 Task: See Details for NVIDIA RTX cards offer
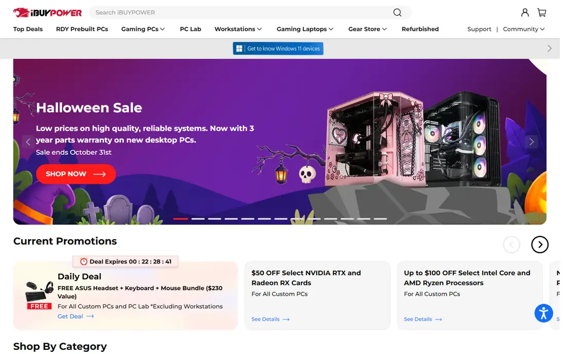click(x=270, y=320)
